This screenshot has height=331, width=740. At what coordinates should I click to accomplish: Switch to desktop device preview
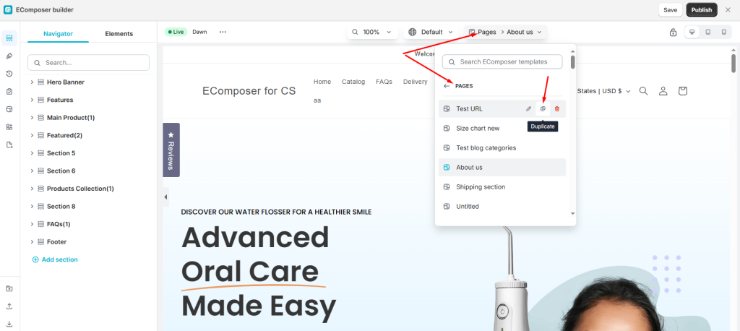tap(692, 32)
